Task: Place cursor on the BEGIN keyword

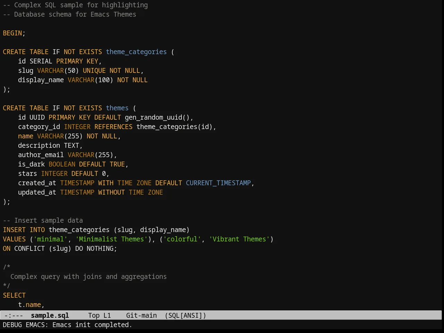Action: tap(12, 33)
